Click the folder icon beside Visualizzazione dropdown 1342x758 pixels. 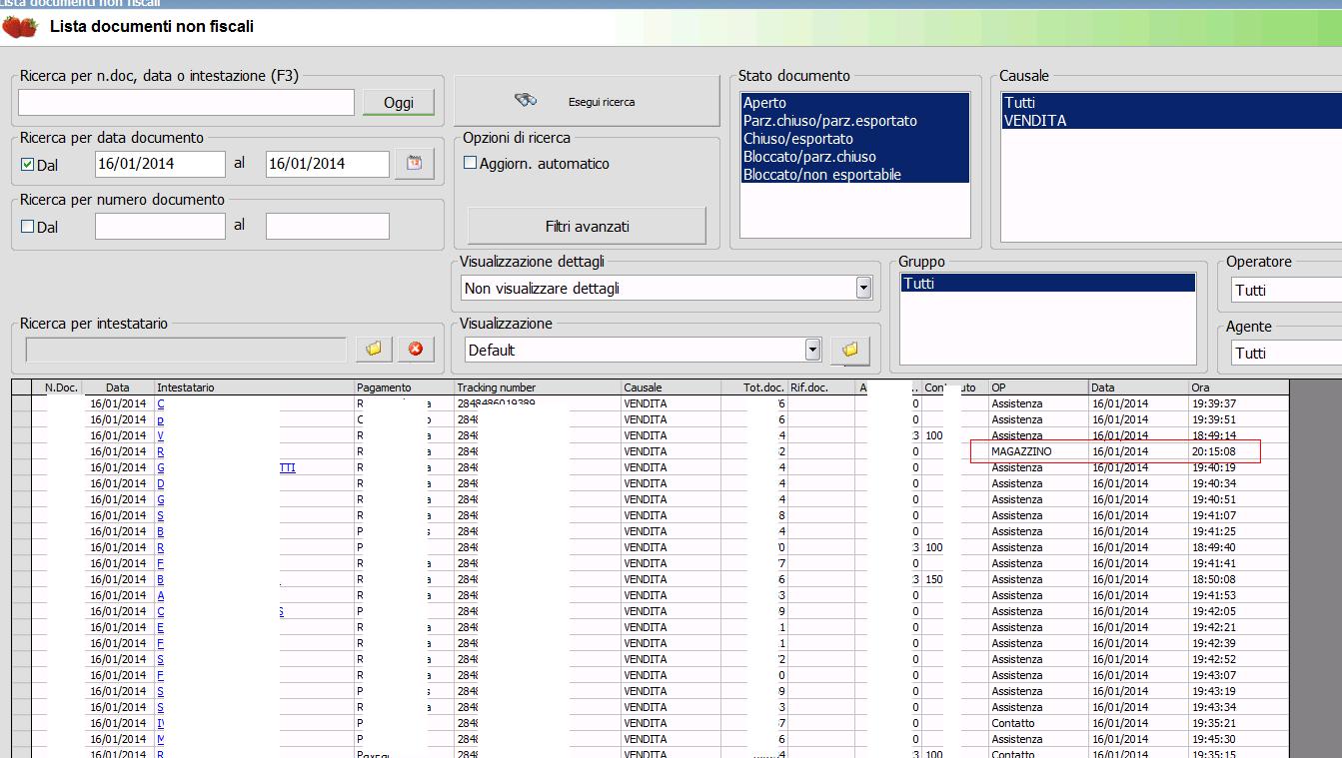(849, 350)
